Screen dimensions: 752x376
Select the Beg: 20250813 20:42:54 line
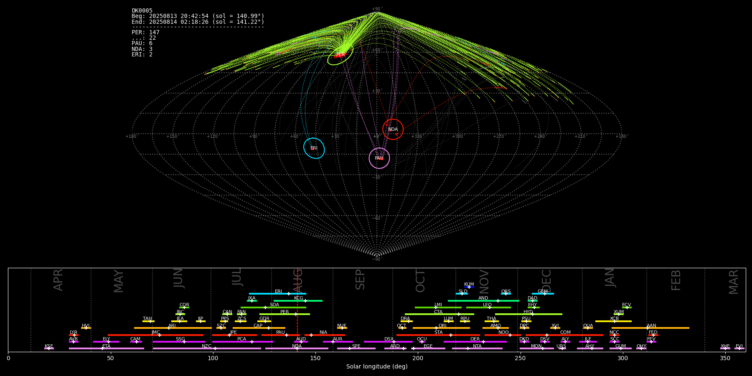tap(198, 16)
